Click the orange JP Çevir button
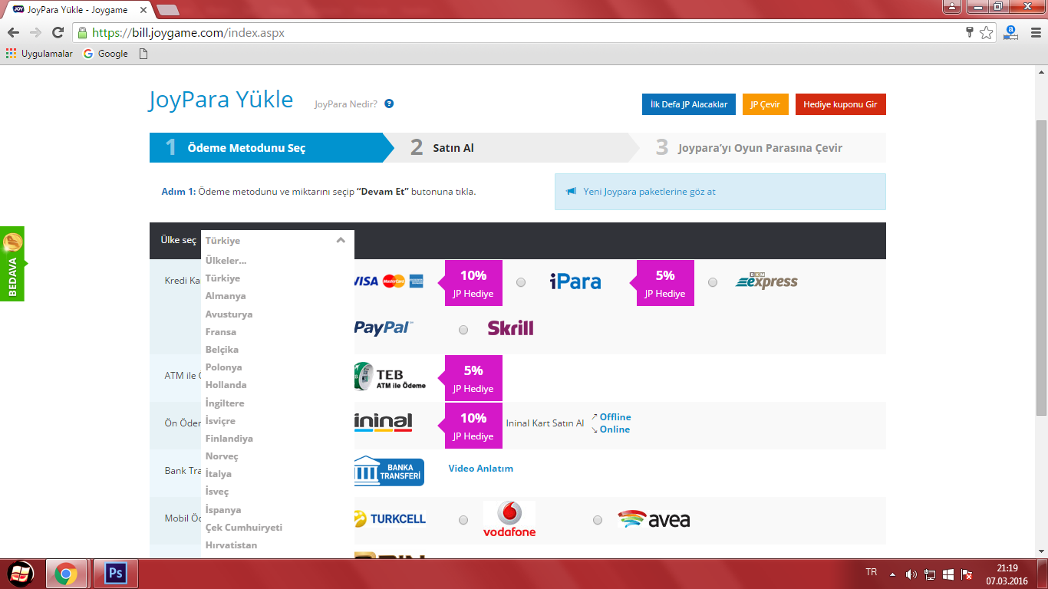 (765, 104)
